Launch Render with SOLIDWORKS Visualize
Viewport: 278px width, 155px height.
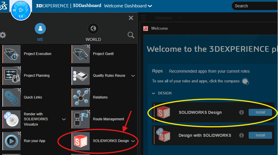[x=12, y=119]
